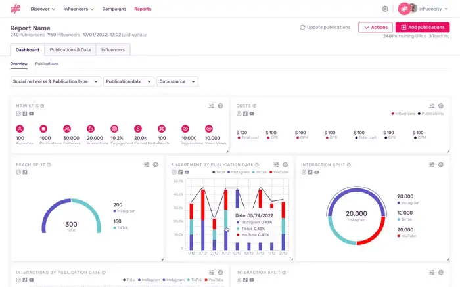Click the refresh icon beside Update publications
This screenshot has width=460, height=287.
point(302,28)
